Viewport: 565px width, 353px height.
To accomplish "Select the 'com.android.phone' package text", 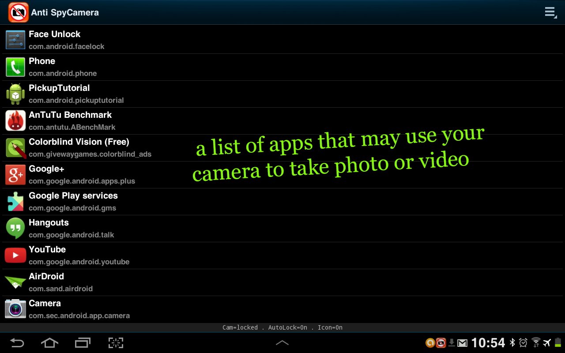I will [63, 73].
